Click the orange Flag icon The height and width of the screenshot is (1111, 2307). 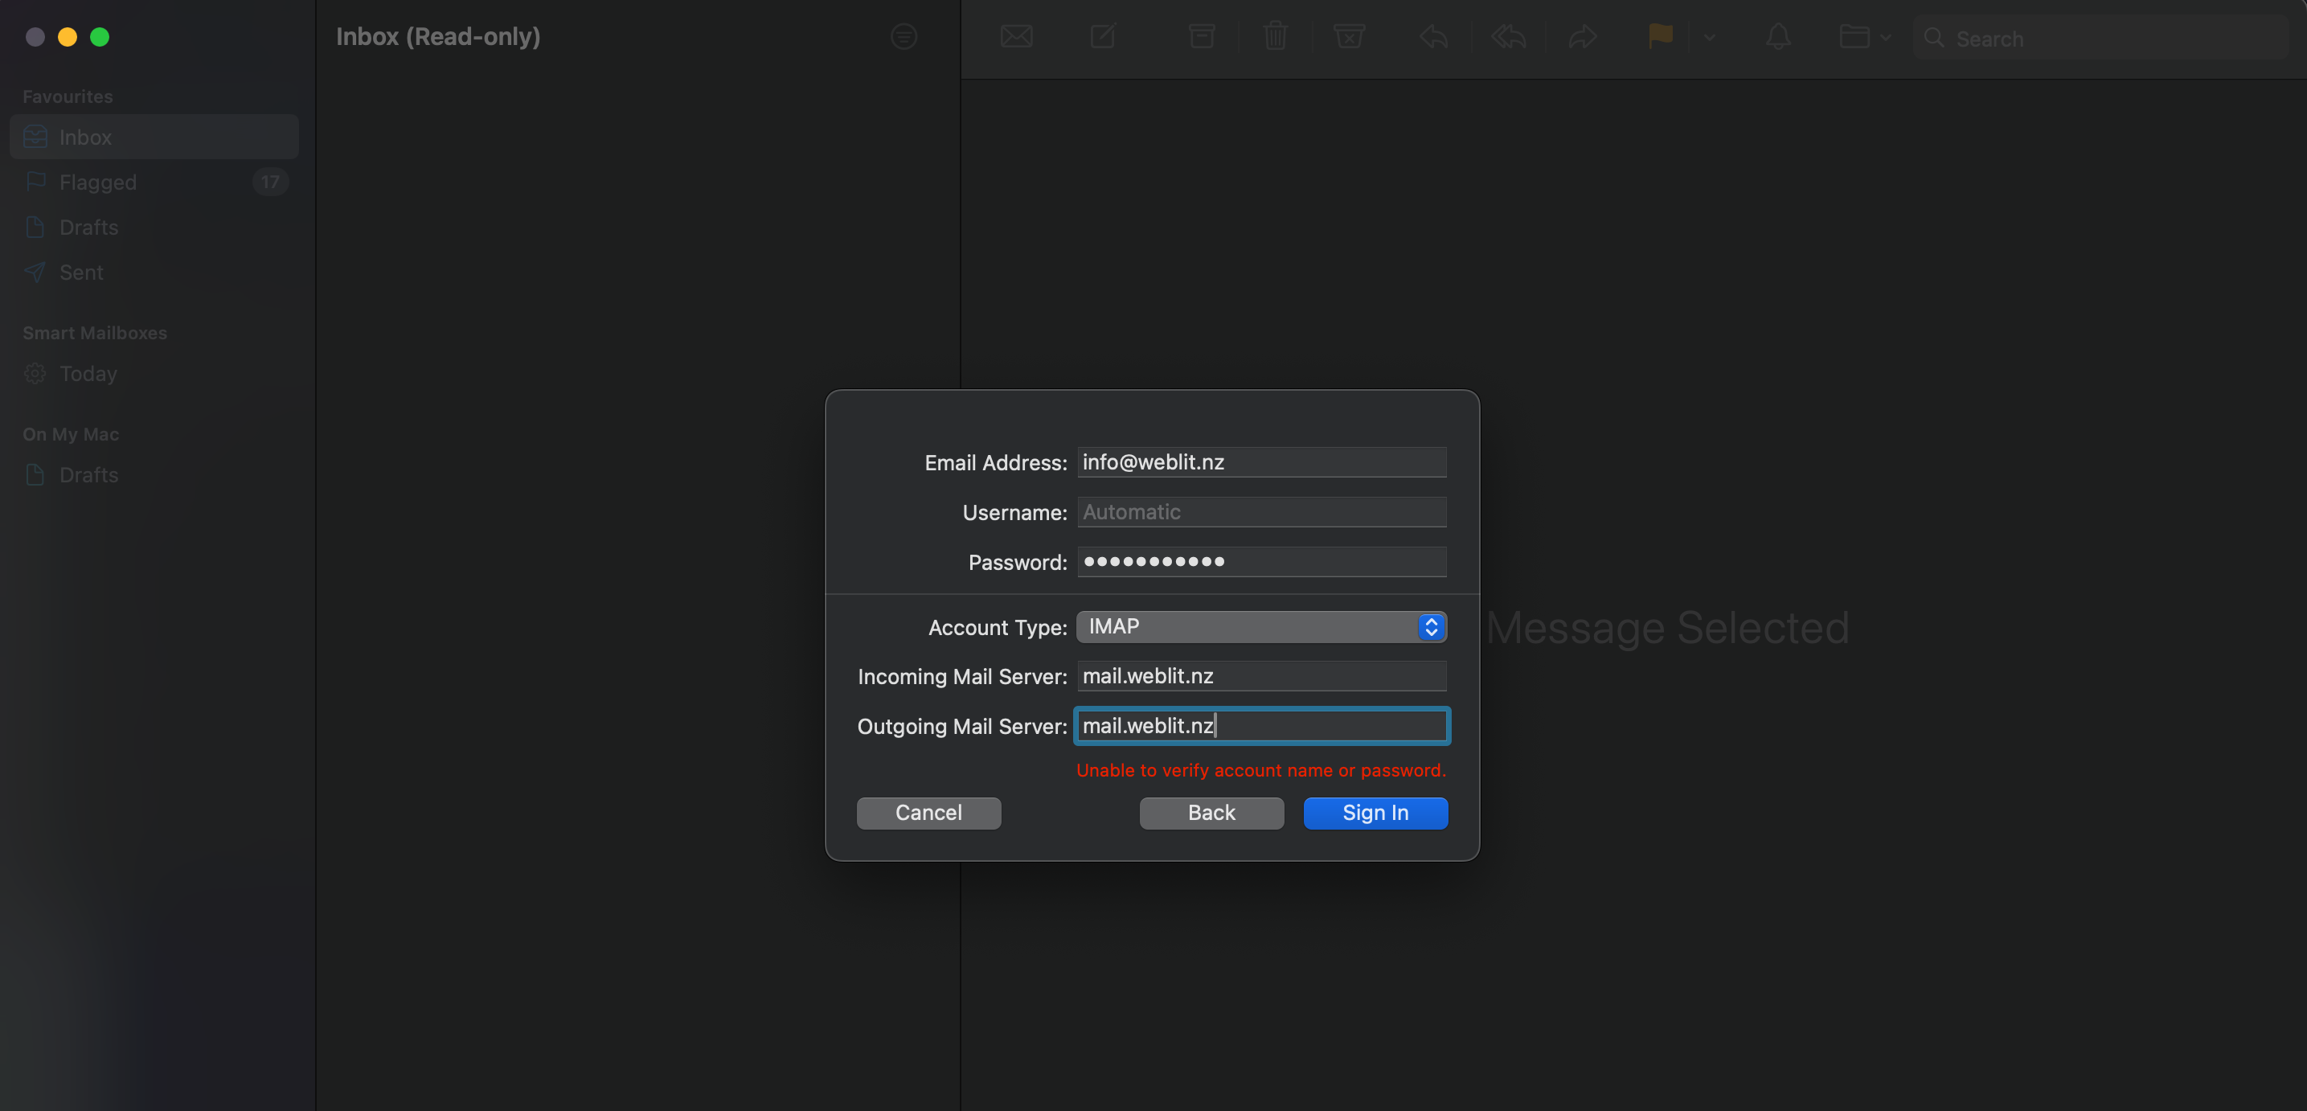[1661, 37]
